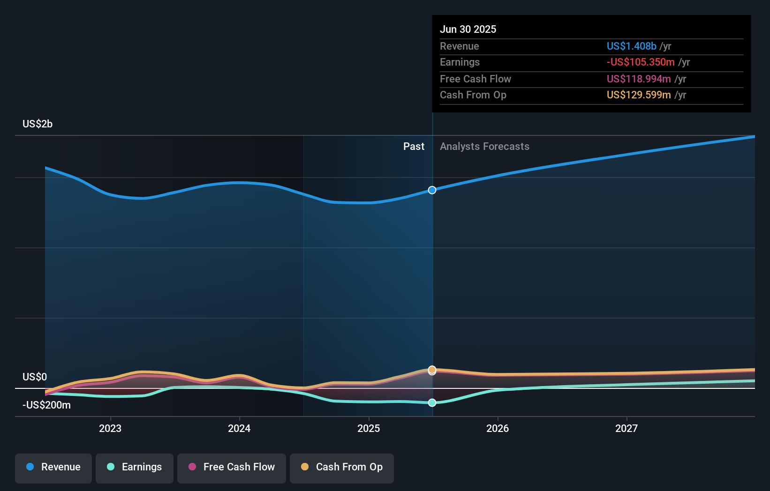Click the 2023 x-axis label
This screenshot has height=491, width=770.
point(110,428)
